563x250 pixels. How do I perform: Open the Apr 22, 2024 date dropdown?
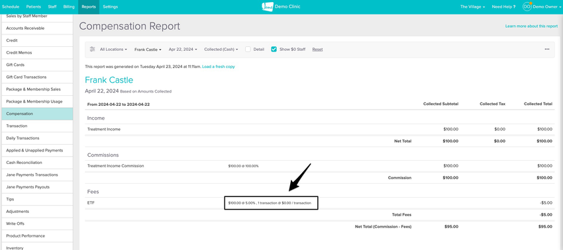pyautogui.click(x=183, y=50)
